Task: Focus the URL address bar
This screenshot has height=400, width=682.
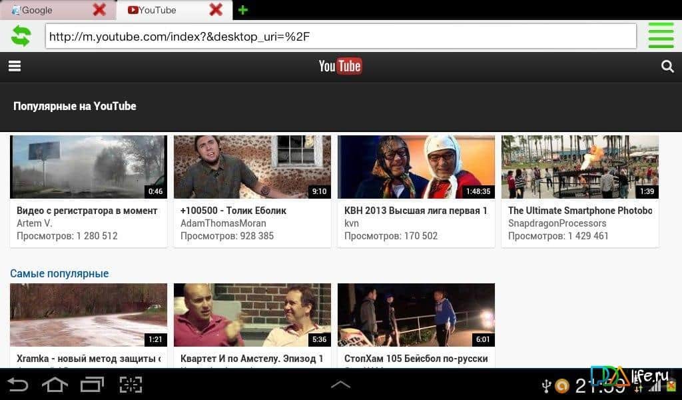Action: pos(340,37)
